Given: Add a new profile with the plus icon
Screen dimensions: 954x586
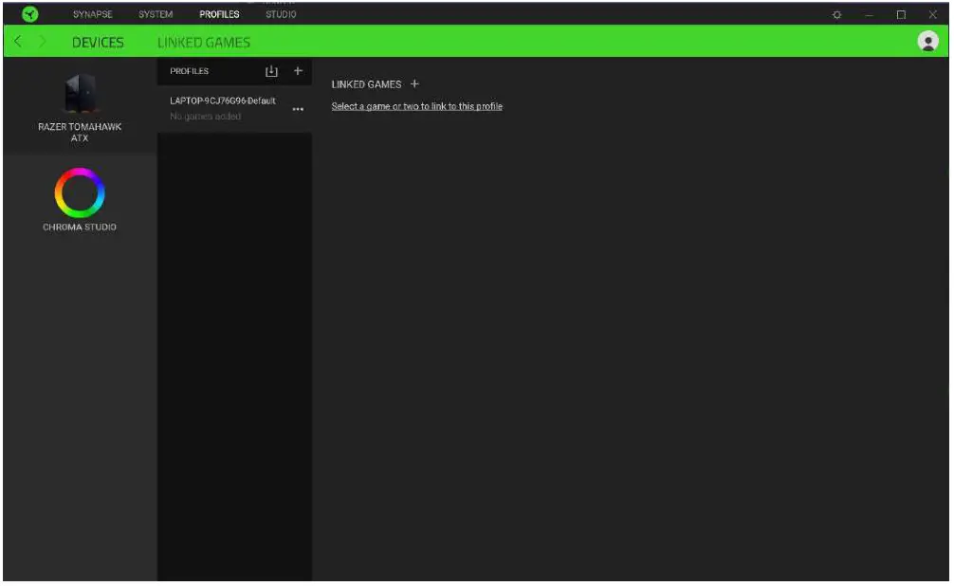Looking at the screenshot, I should pyautogui.click(x=298, y=70).
